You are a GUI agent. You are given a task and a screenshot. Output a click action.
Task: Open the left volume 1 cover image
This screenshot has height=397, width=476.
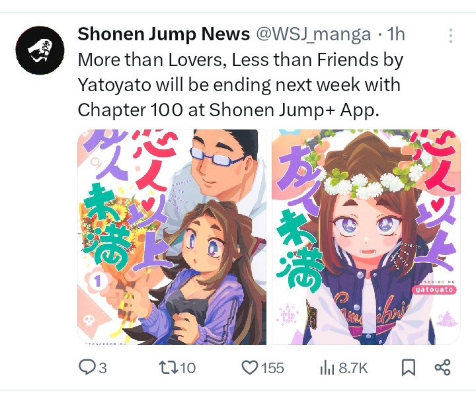172,237
